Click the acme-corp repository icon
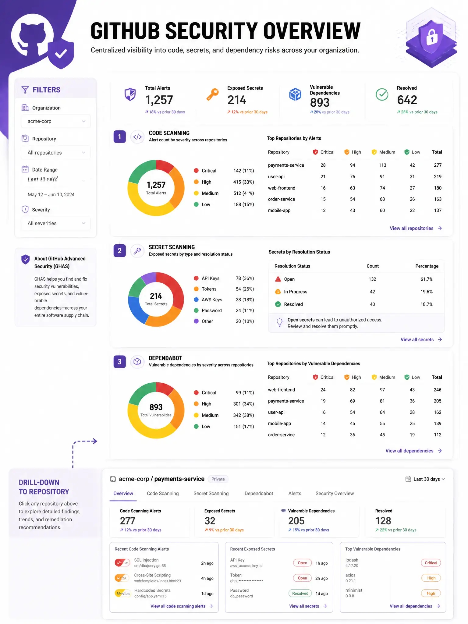This screenshot has height=624, width=468. 113,479
